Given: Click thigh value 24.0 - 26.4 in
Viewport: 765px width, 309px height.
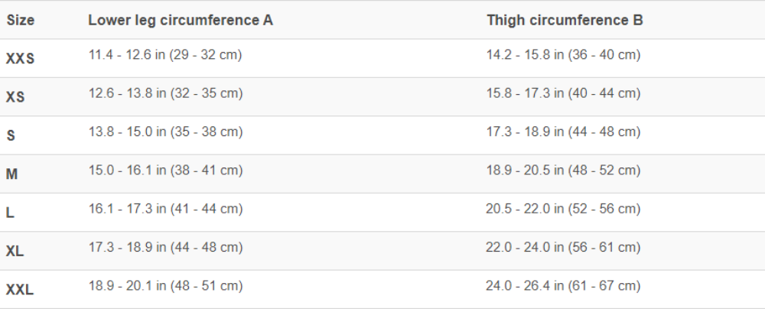Looking at the screenshot, I should point(563,286).
